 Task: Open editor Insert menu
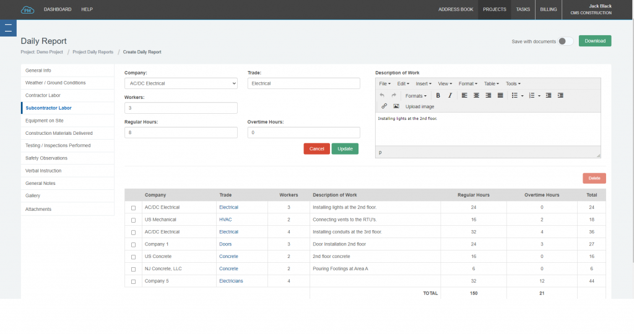coord(423,83)
